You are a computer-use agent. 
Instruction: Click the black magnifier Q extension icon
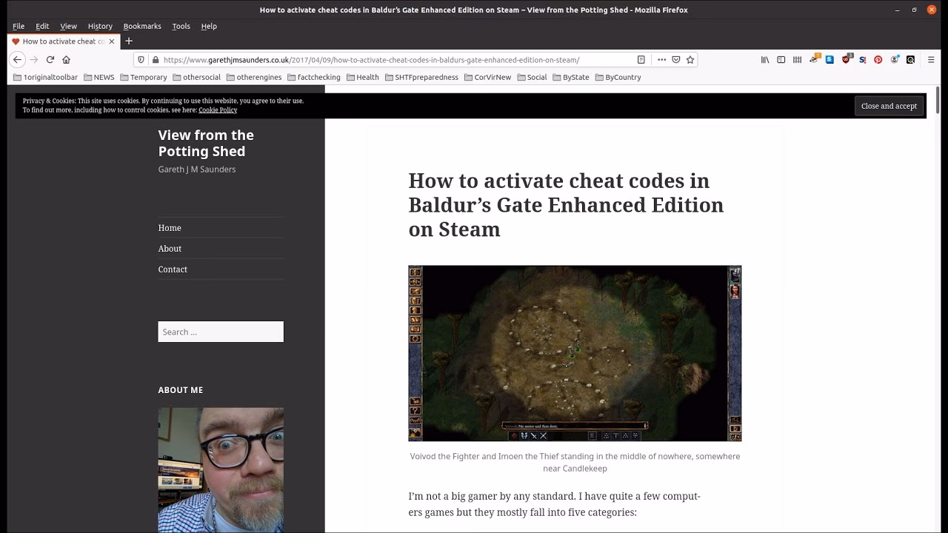point(910,59)
